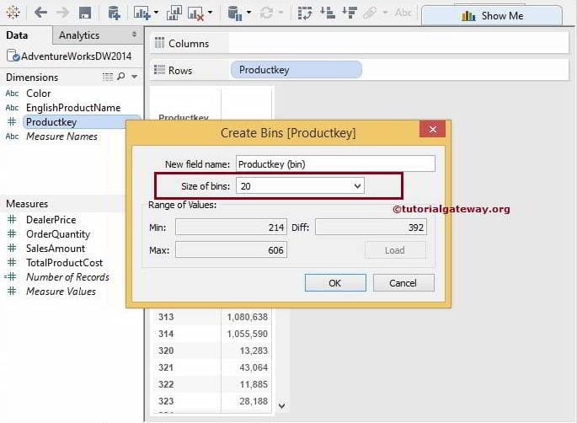Screen dimensions: 577x423
Task: Click the duplicate sheet icon
Action: [x=174, y=13]
